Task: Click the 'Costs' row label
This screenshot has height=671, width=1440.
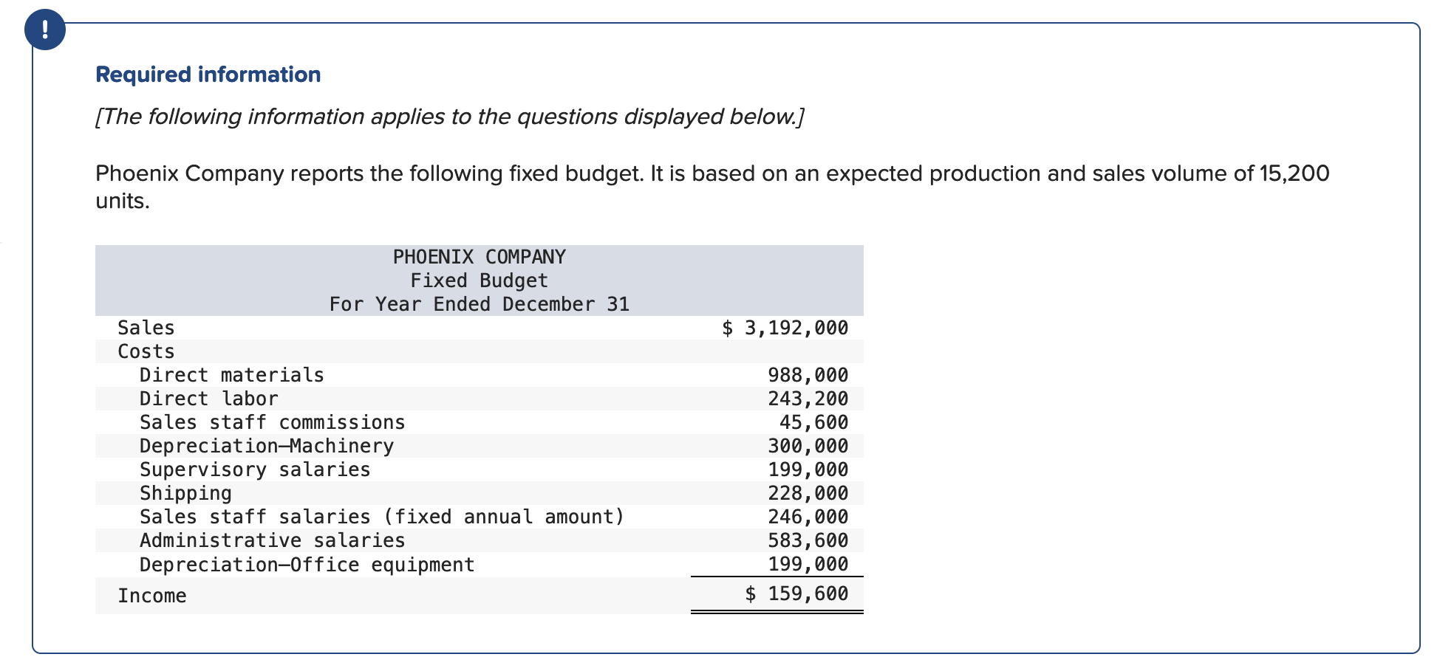Action: [x=146, y=351]
